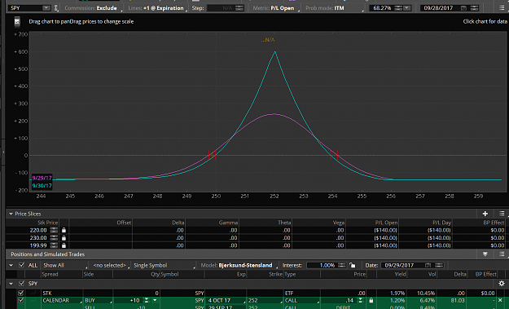Collapse the Price Slices section

(x=11, y=214)
